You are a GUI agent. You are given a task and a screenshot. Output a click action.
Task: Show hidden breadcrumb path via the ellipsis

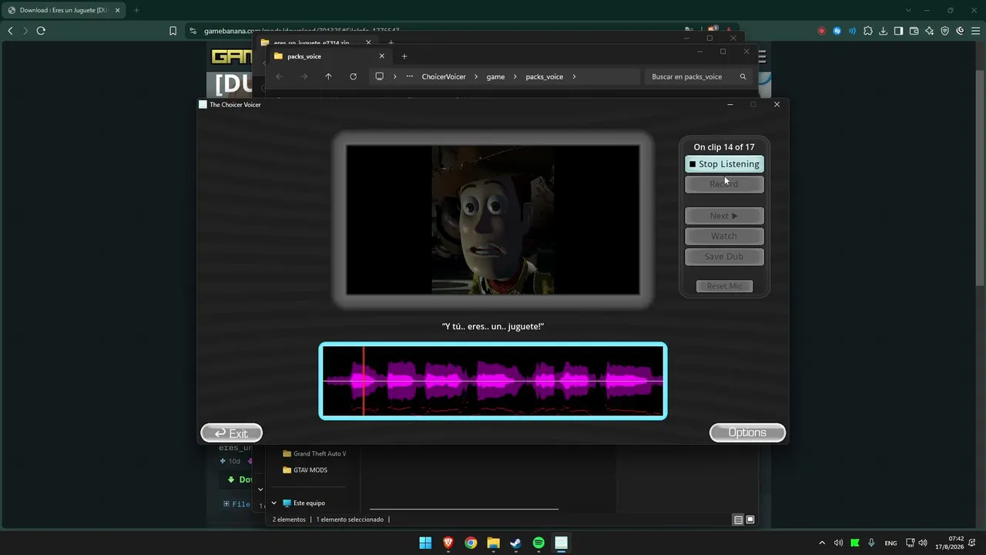[x=410, y=77]
